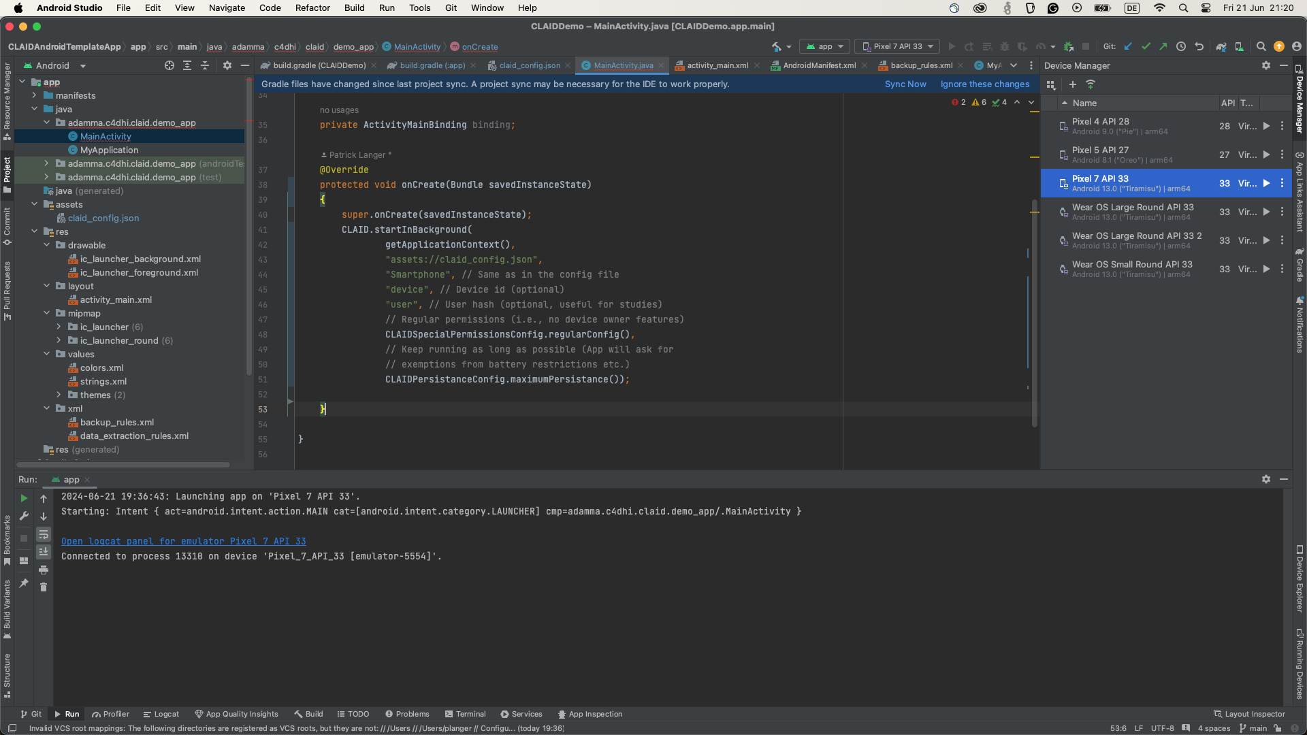Toggle the Running Devices side panel
This screenshot has height=735, width=1307.
(x=1300, y=664)
